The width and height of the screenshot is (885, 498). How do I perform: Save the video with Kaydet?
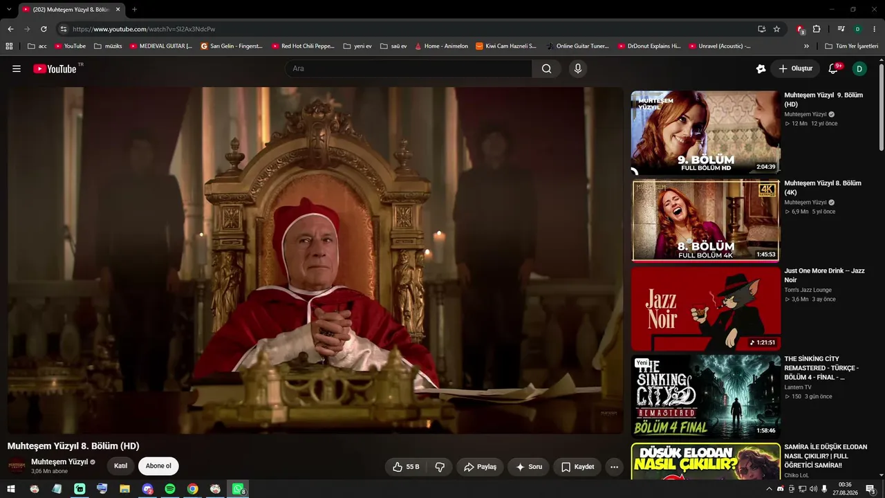click(x=577, y=467)
